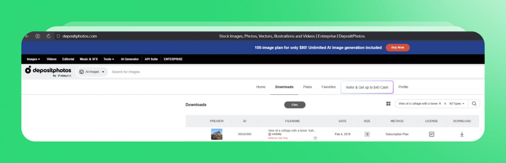Image resolution: width=506 pixels, height=163 pixels.
Task: Click the SIZE column header
Action: (x=367, y=121)
